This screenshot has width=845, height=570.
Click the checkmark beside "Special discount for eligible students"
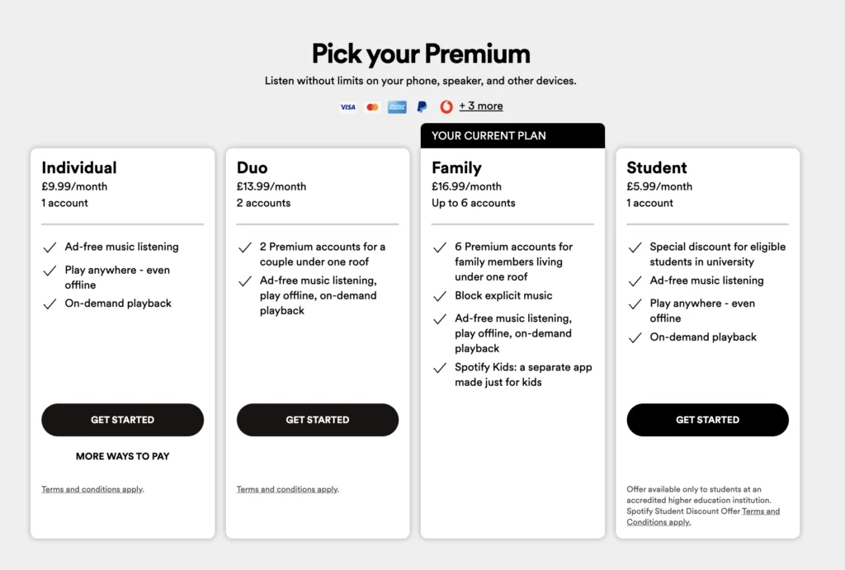635,246
